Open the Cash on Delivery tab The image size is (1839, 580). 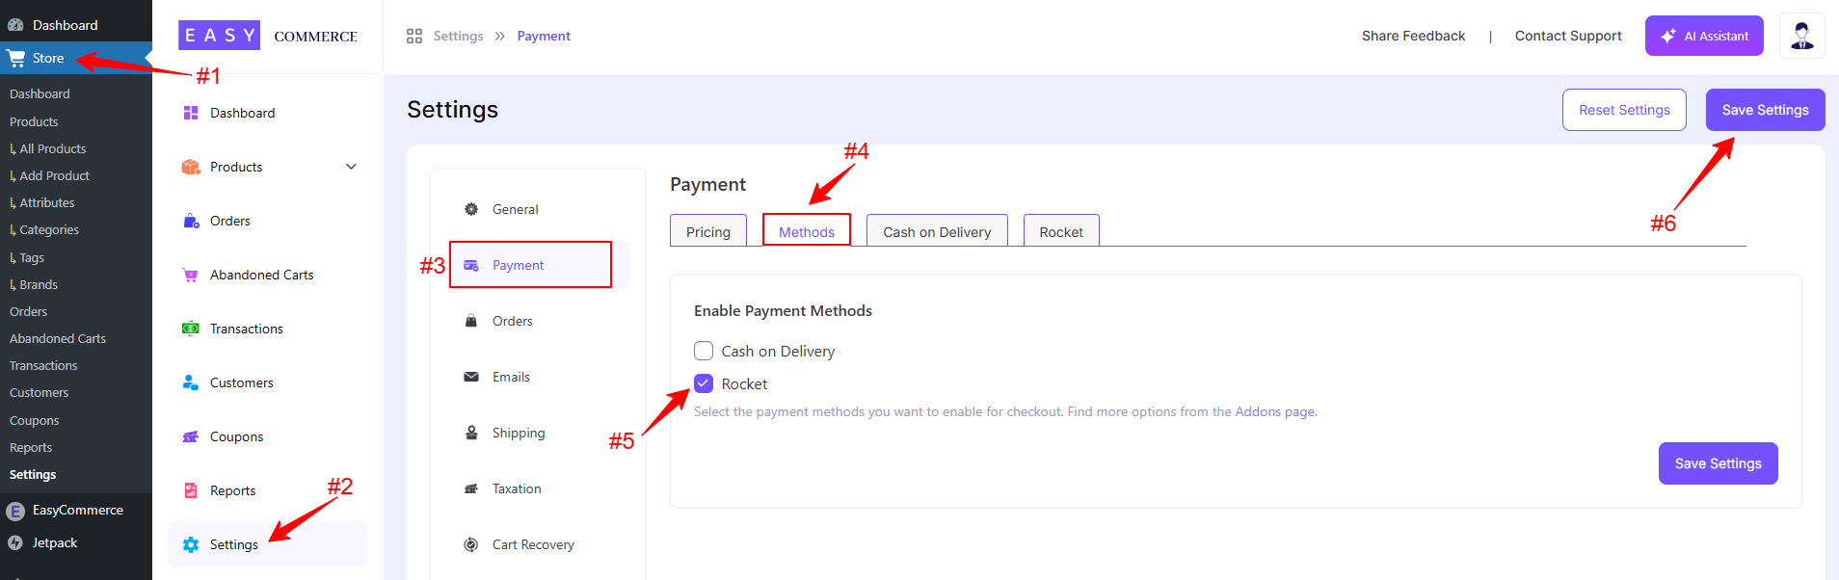point(937,231)
